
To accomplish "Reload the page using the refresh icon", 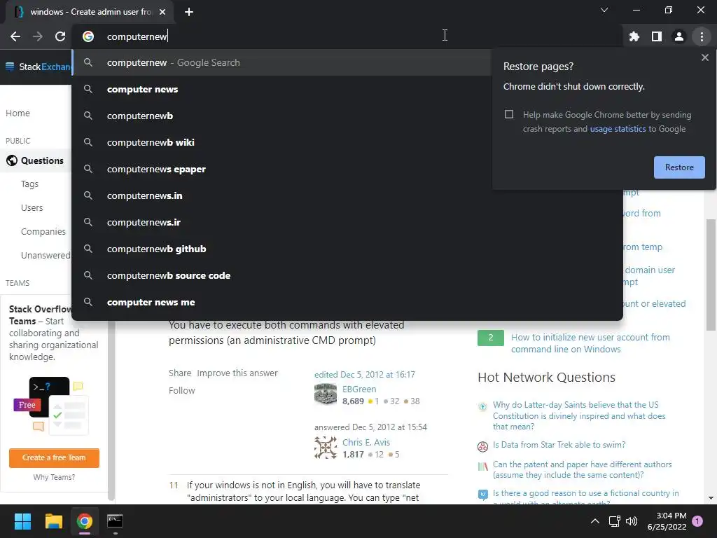I will (60, 36).
